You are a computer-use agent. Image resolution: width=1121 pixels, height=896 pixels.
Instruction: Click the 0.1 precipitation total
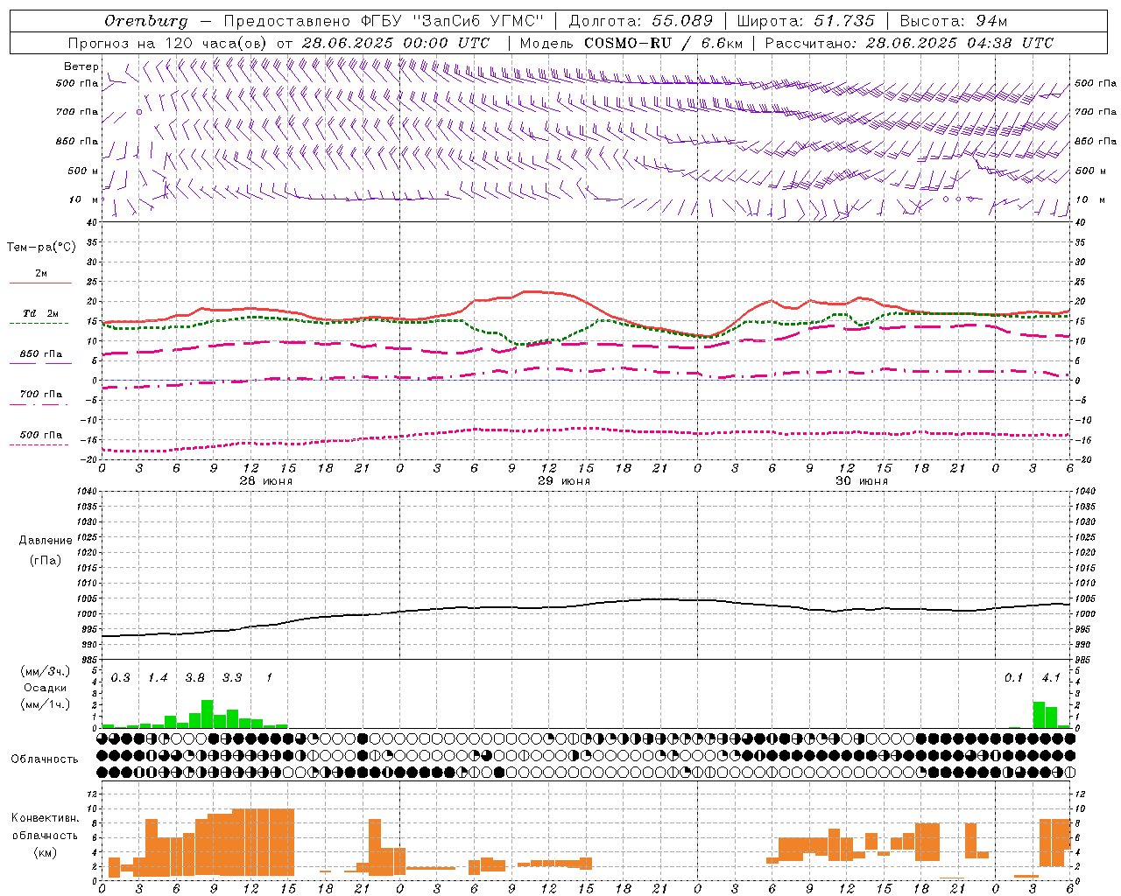[1013, 678]
